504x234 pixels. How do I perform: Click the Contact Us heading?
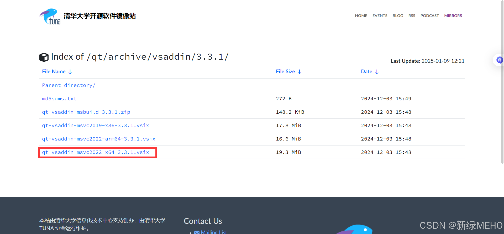203,221
